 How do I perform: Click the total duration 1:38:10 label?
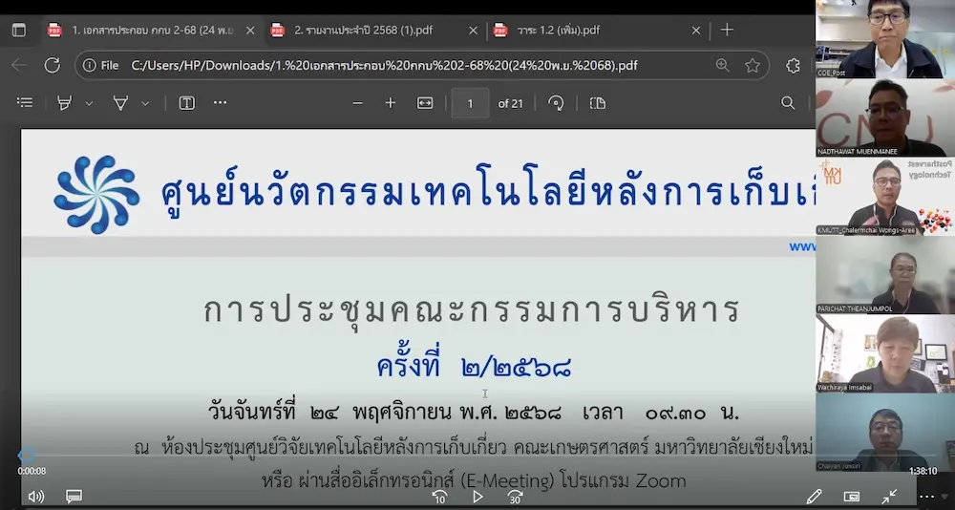coord(923,471)
